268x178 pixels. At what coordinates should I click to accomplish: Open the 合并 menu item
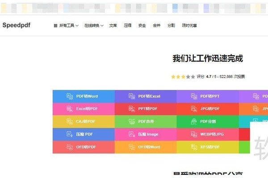[x=157, y=25]
